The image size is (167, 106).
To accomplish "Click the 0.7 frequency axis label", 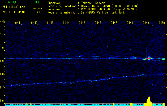I will click(2, 87).
